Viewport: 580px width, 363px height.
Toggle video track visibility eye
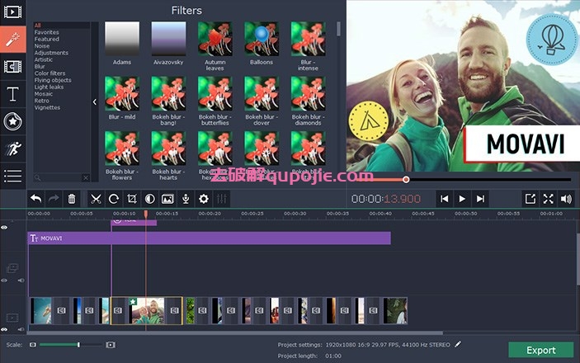tap(4, 329)
